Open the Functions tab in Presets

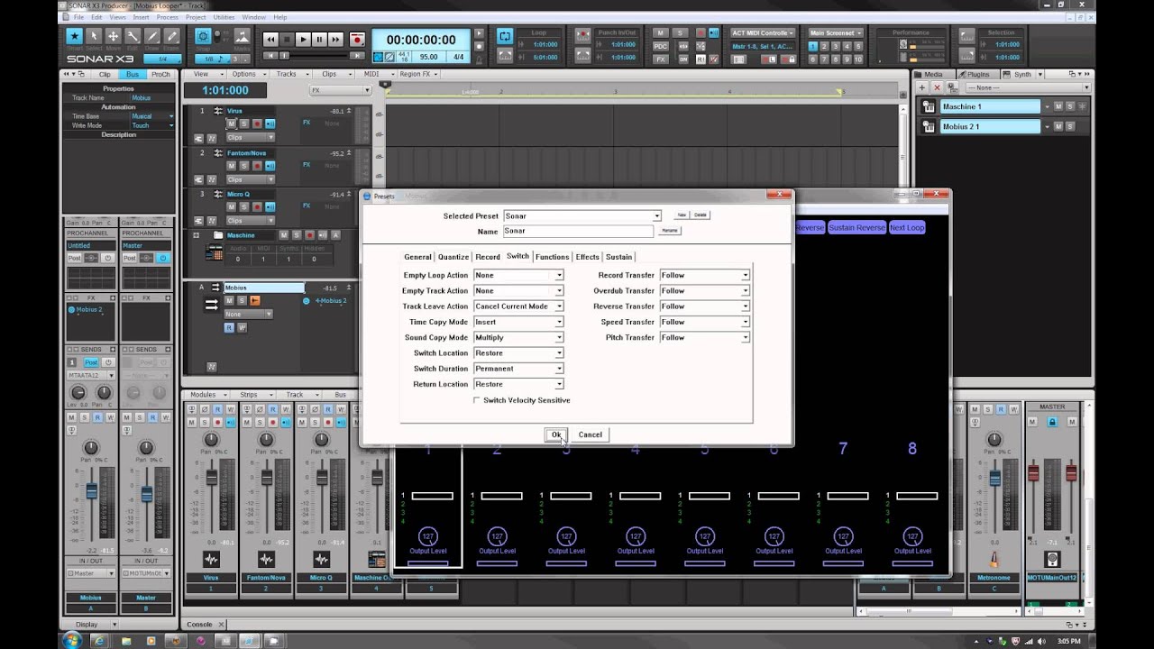point(552,257)
